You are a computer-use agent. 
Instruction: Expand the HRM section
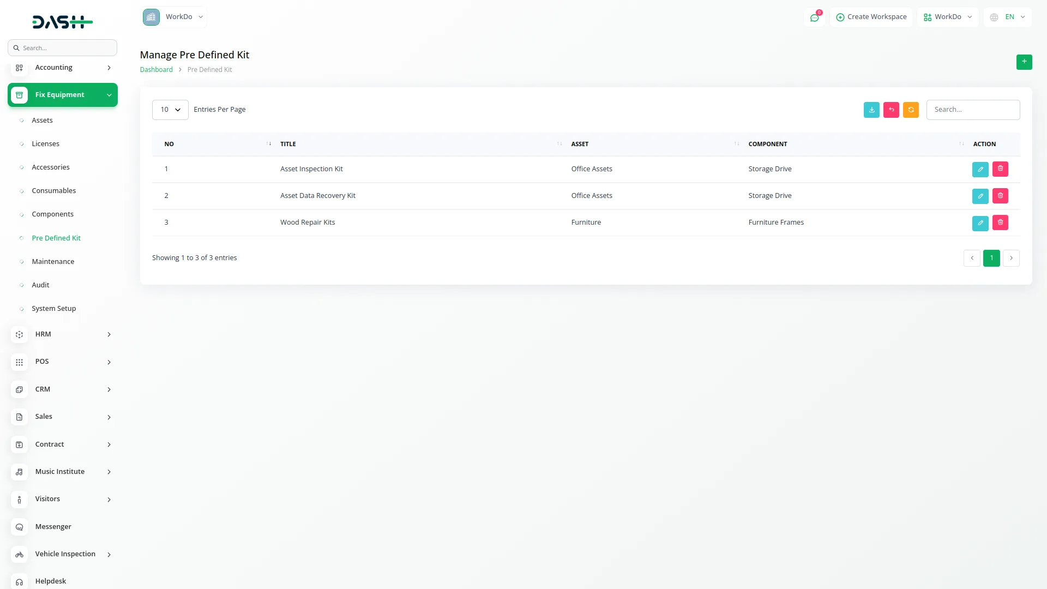[x=62, y=334]
